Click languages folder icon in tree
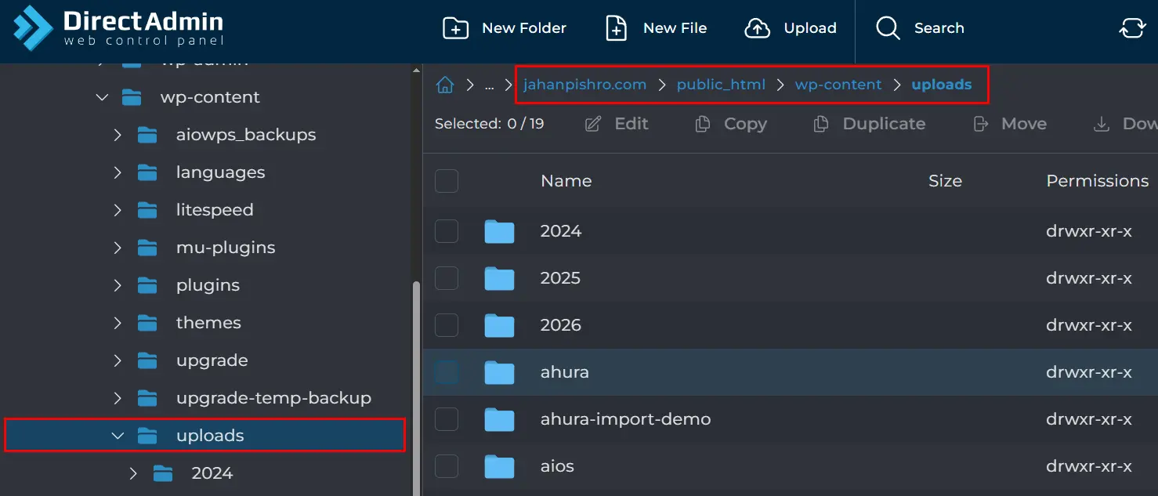1158x496 pixels. click(x=147, y=172)
